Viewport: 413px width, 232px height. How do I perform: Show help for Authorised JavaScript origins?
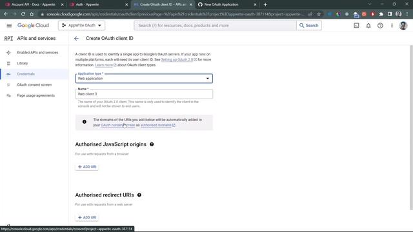(x=152, y=144)
